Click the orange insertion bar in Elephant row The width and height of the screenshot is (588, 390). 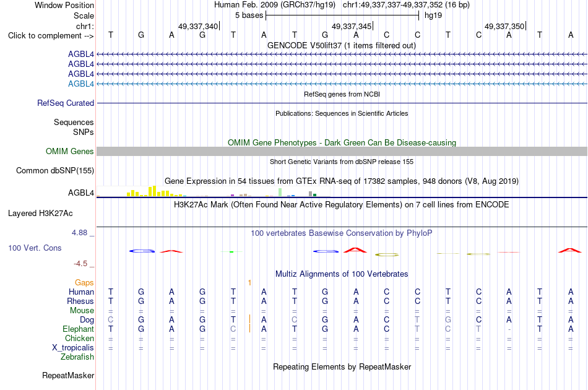pos(250,329)
